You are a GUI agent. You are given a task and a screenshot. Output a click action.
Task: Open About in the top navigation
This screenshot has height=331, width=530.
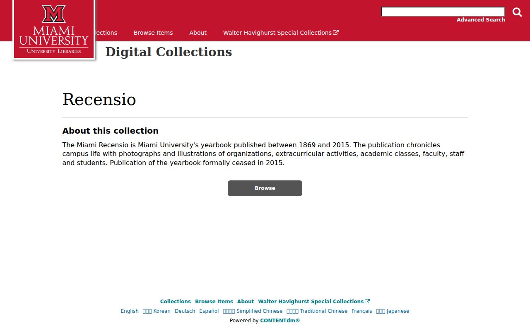198,33
